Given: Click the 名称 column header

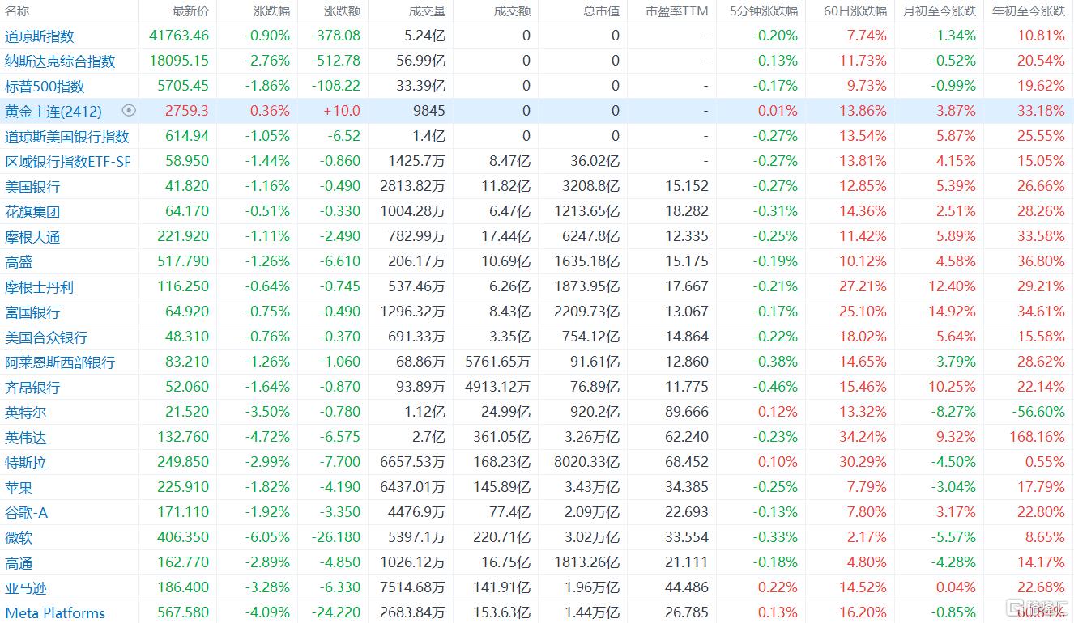Looking at the screenshot, I should (17, 11).
